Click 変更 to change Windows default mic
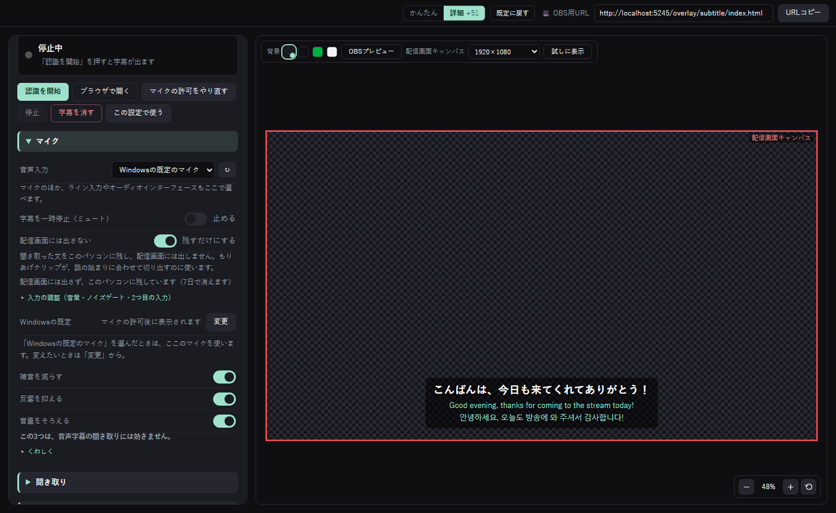This screenshot has width=836, height=513. point(221,322)
